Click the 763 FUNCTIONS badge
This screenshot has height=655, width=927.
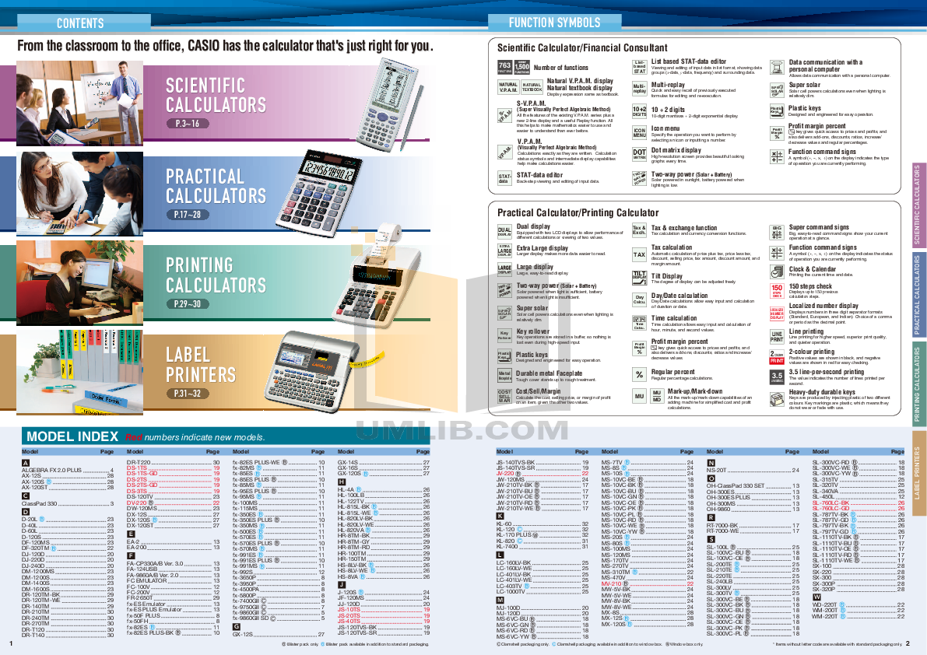tap(505, 67)
